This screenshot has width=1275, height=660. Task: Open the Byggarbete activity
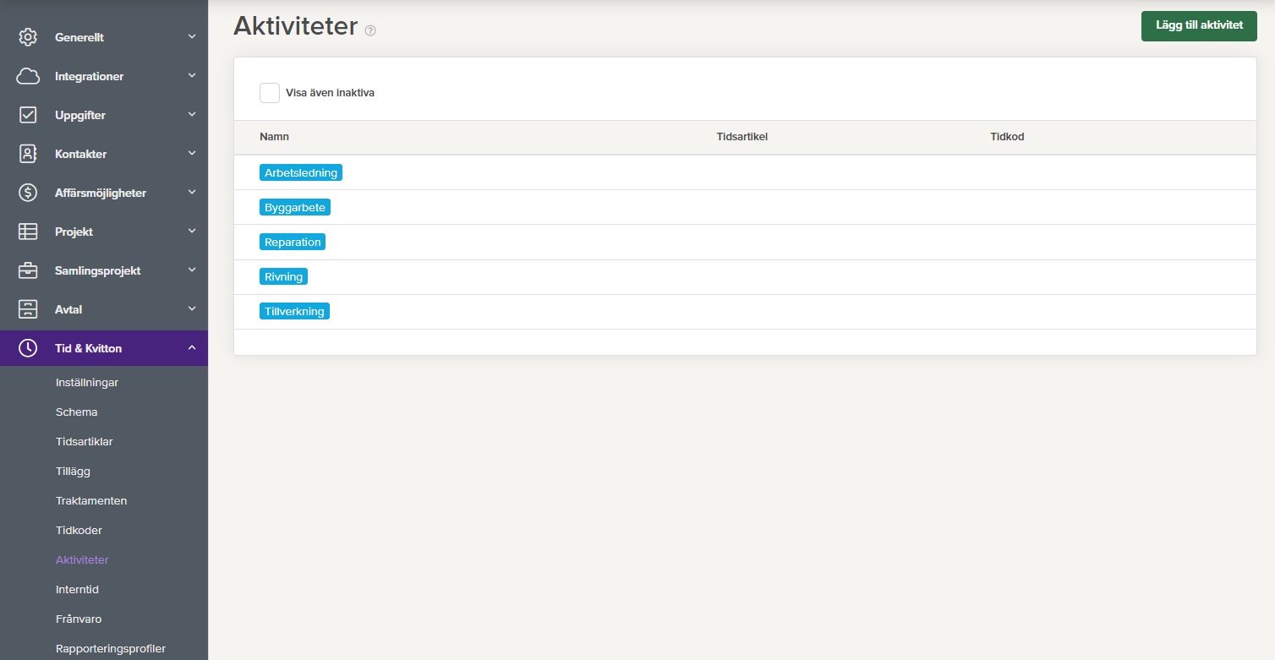[295, 208]
